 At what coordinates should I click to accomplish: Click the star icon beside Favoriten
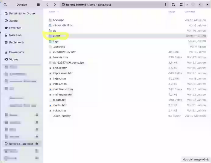pyautogui.click(x=6, y=28)
